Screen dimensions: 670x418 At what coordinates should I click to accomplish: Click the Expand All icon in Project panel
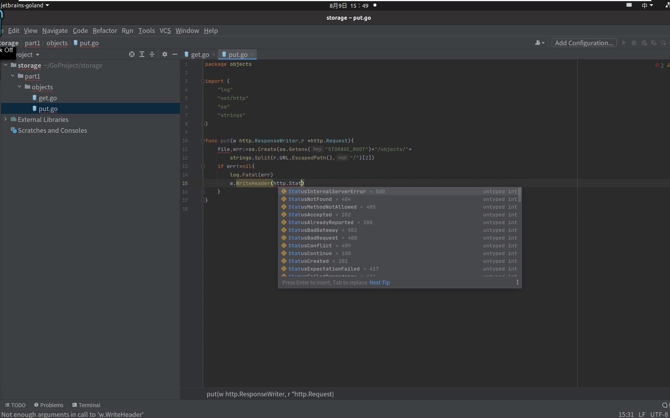tap(142, 55)
